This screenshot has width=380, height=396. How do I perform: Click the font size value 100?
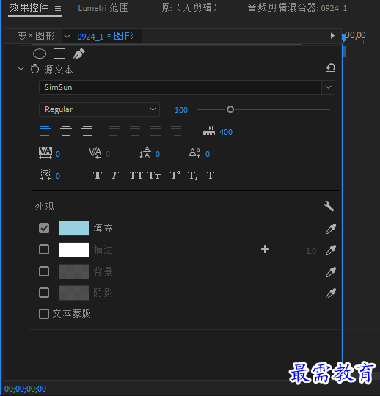181,110
